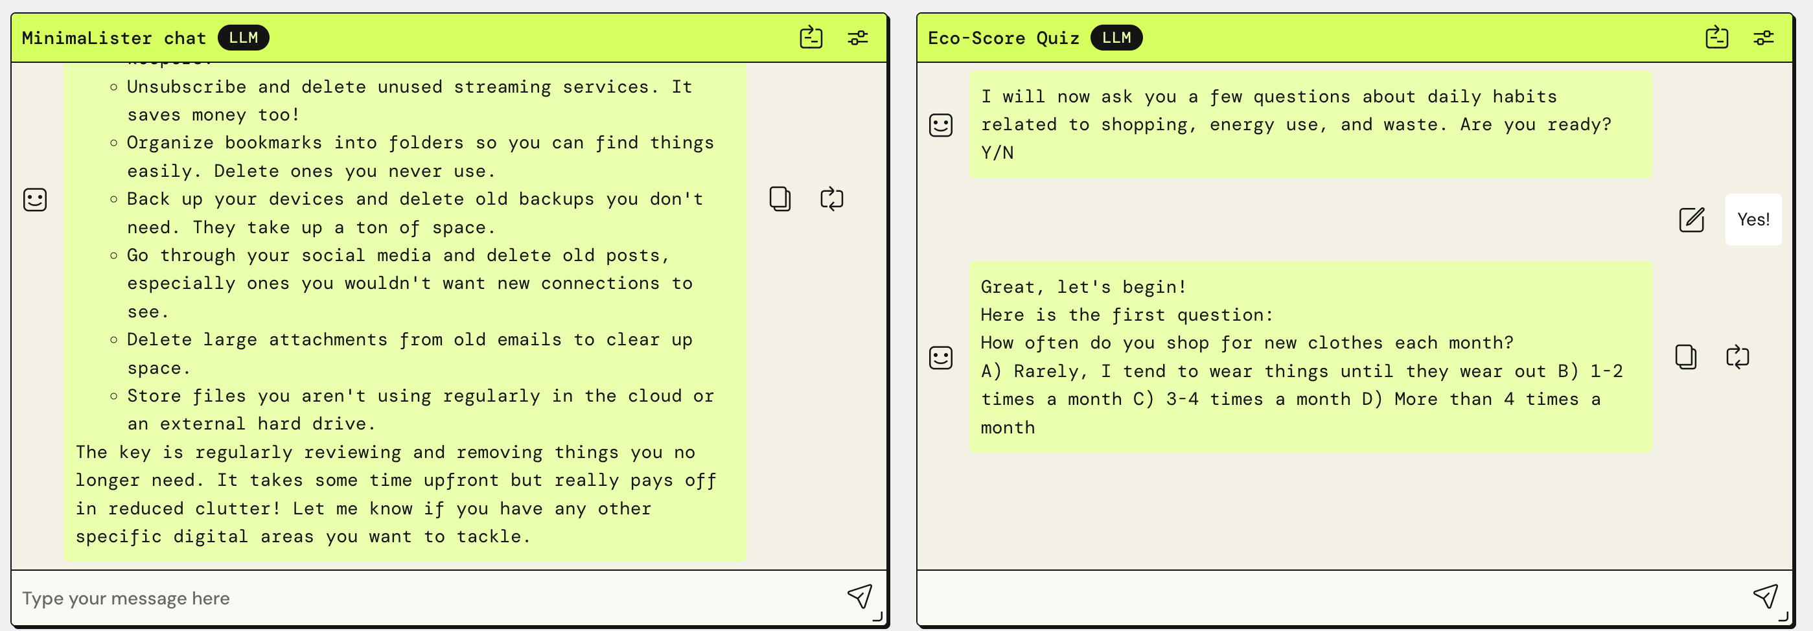Click bot avatar beside 'Great, let's begin!' message
This screenshot has height=631, width=1813.
point(941,358)
